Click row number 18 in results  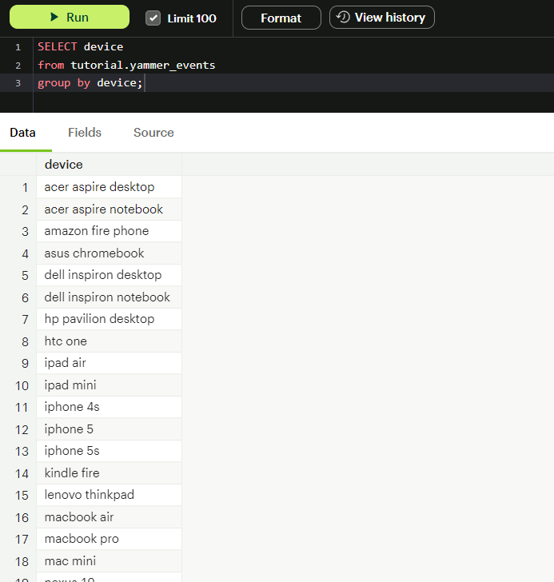click(x=22, y=561)
